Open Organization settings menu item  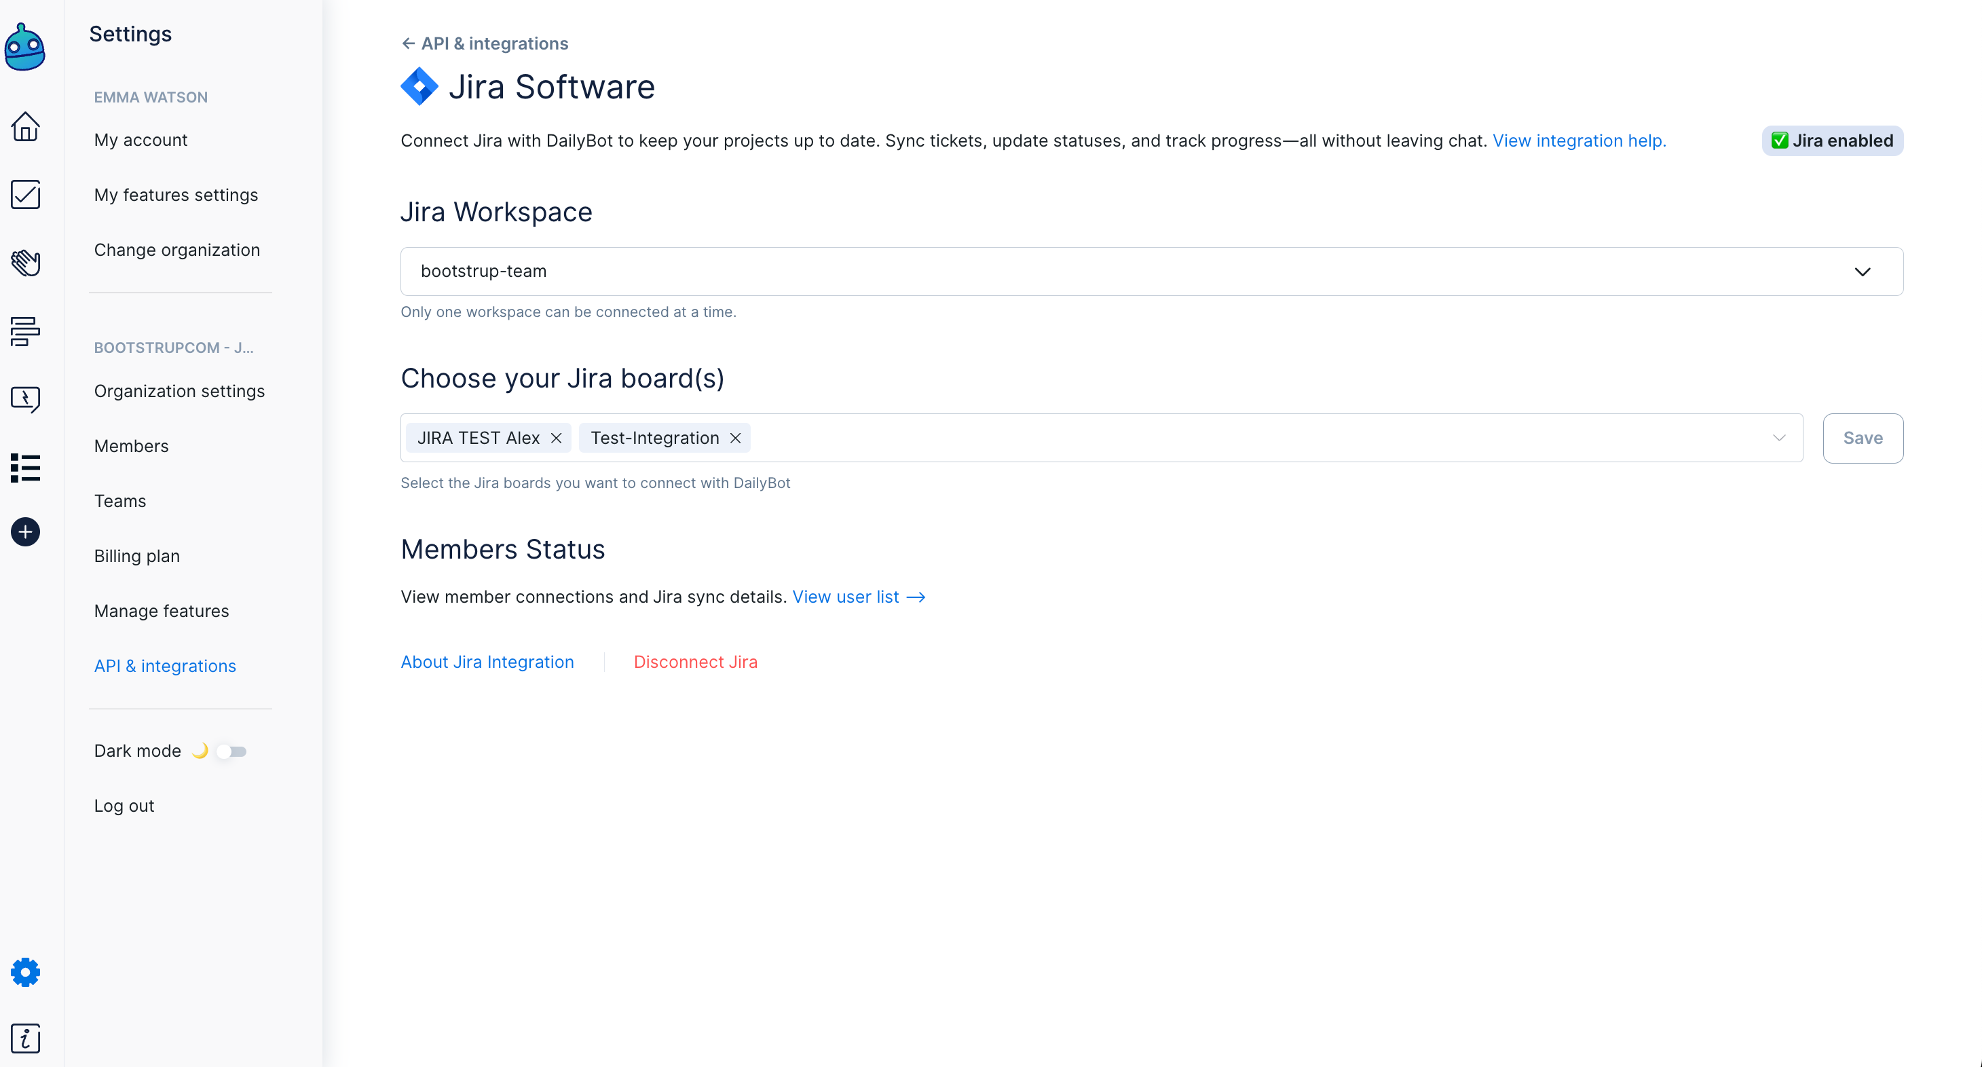tap(179, 391)
